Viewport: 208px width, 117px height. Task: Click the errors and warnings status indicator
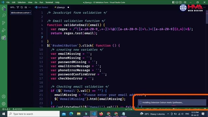pyautogui.click(x=6, y=109)
